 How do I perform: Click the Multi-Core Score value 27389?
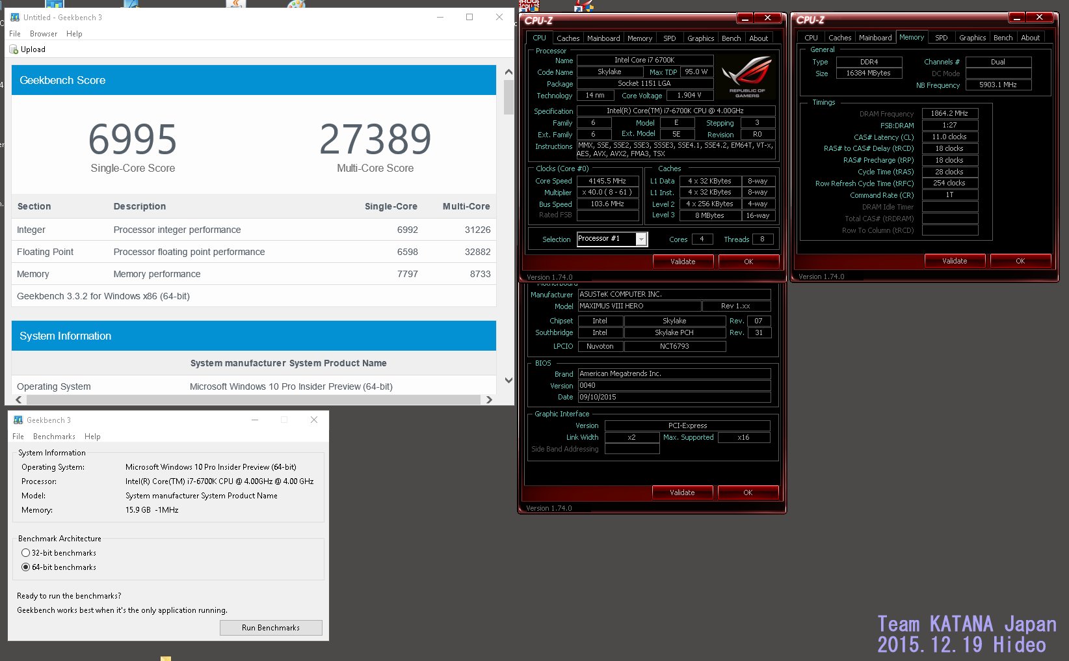[375, 139]
